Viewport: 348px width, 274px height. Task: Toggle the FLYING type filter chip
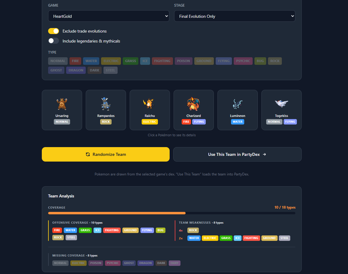click(224, 61)
